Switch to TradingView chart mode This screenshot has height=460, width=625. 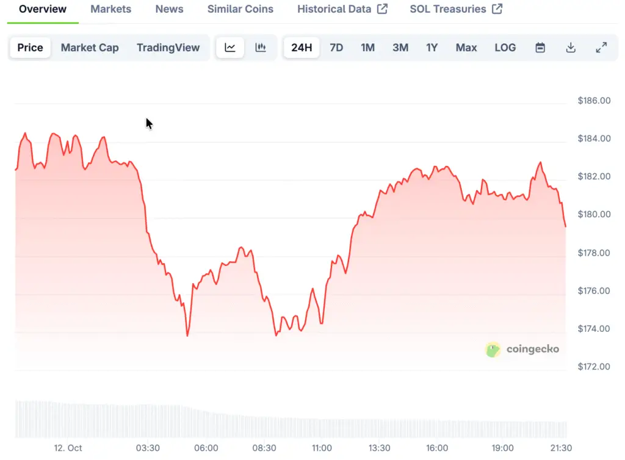click(x=168, y=48)
